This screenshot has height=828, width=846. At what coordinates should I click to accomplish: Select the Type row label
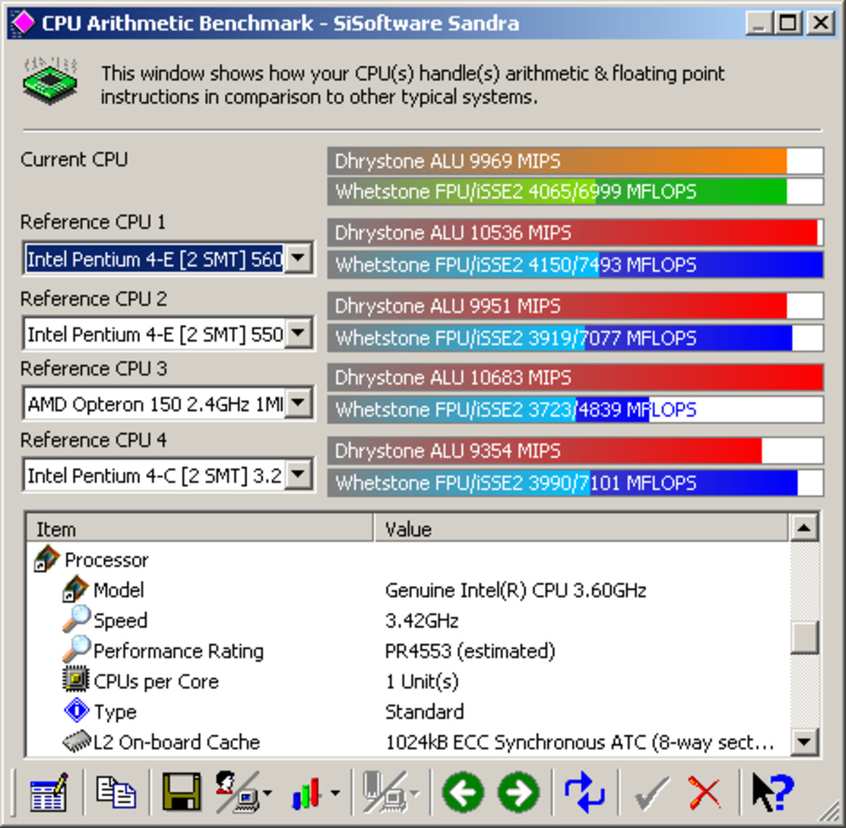(115, 712)
